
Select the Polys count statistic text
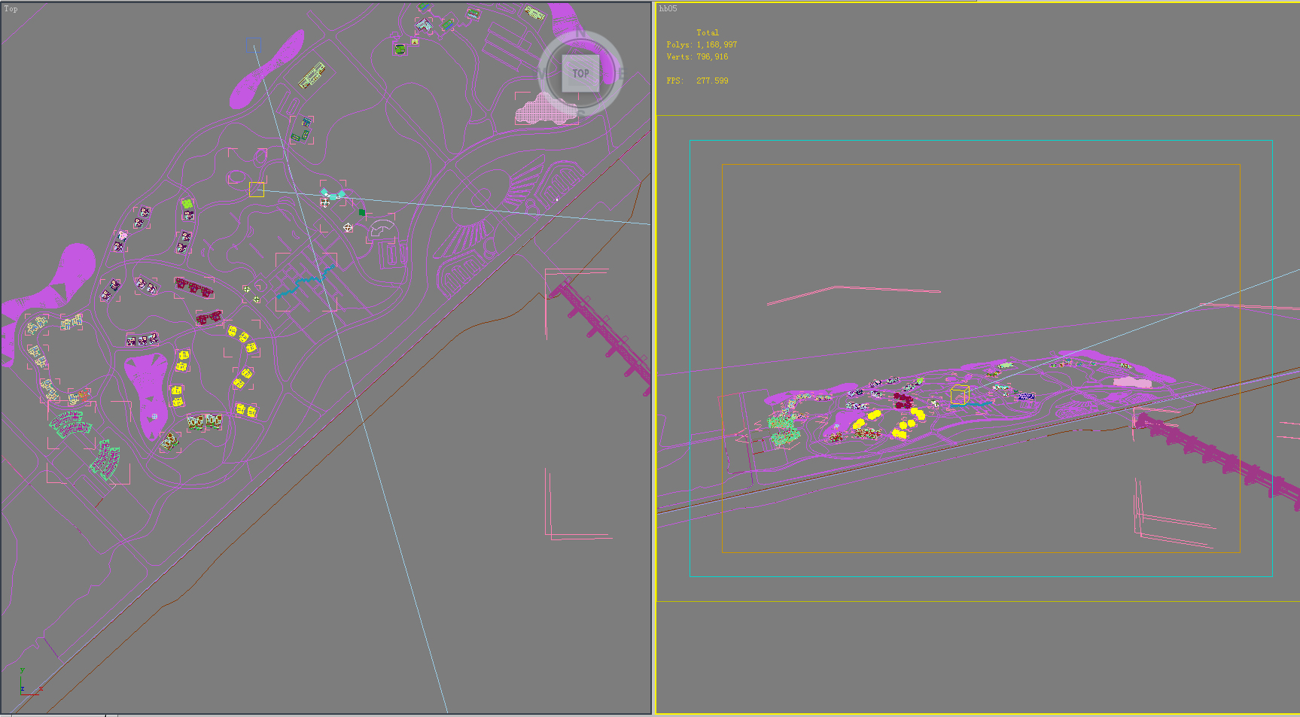point(702,45)
